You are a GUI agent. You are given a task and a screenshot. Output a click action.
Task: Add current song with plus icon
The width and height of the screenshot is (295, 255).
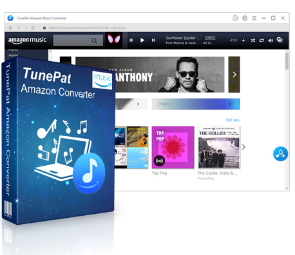(243, 40)
